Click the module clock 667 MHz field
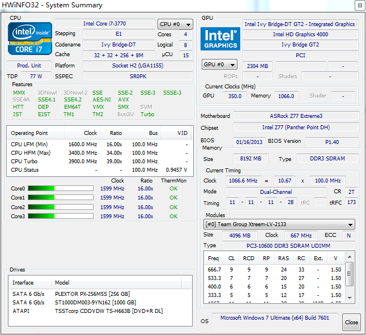Viewport: 366px width, 335px height. pos(301,236)
